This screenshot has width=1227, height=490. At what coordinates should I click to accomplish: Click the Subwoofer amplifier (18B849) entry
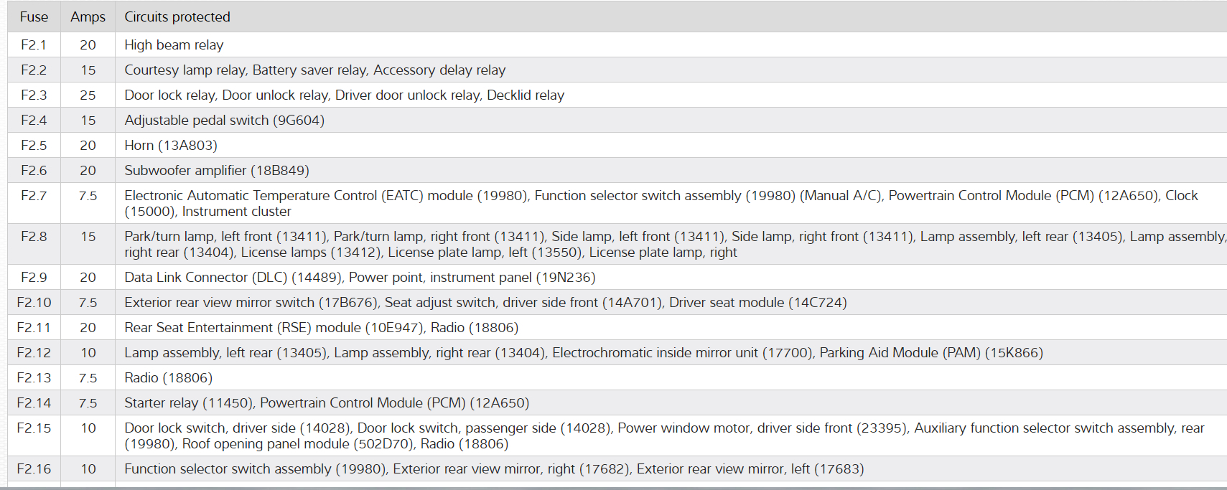point(216,170)
